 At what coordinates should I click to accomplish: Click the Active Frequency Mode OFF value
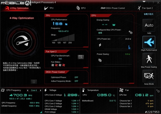click(x=76, y=81)
